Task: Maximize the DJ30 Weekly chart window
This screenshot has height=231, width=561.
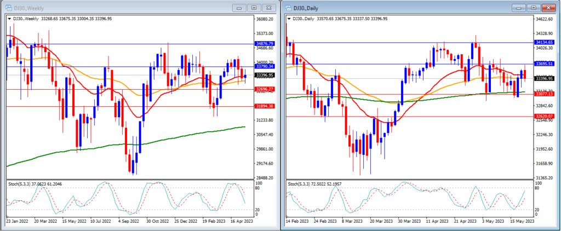Action: coord(254,8)
